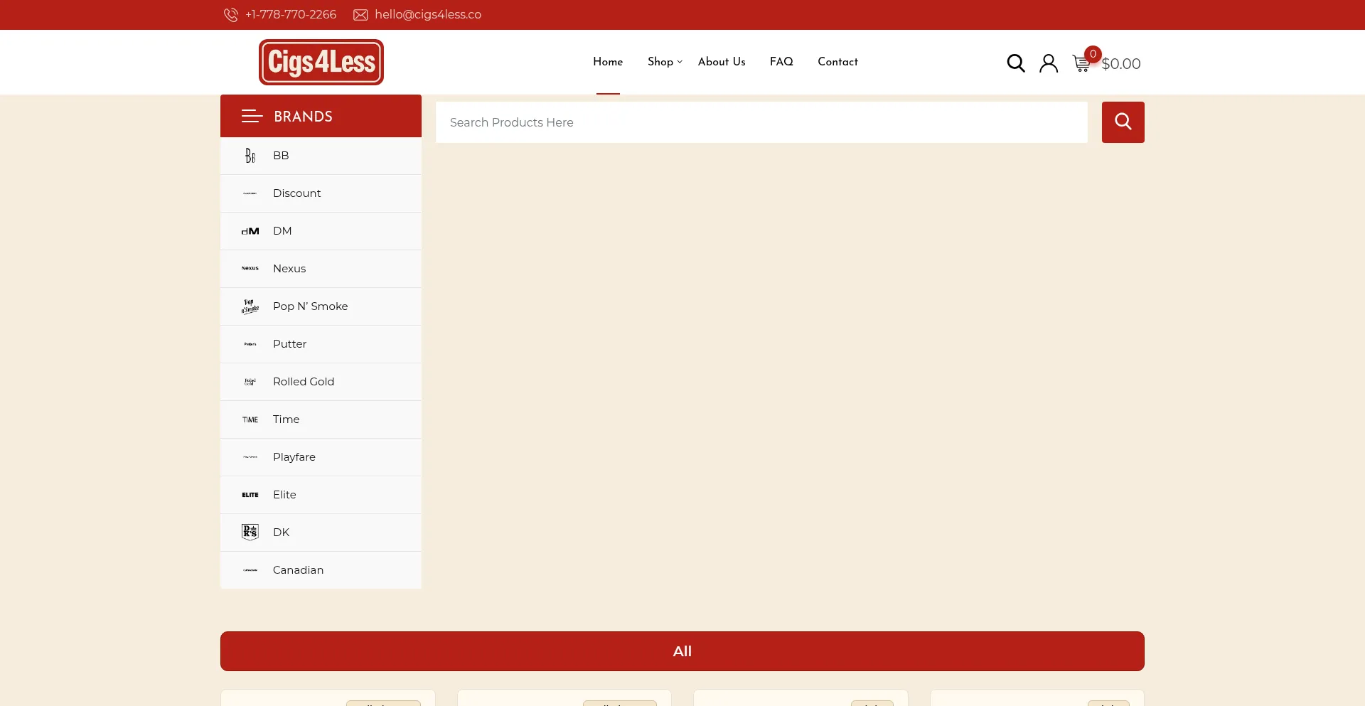1365x706 pixels.
Task: Open the Discount brand link
Action: [297, 193]
